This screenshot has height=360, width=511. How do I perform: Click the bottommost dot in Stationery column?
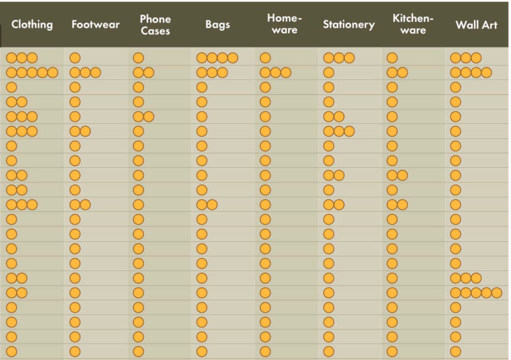pos(328,351)
